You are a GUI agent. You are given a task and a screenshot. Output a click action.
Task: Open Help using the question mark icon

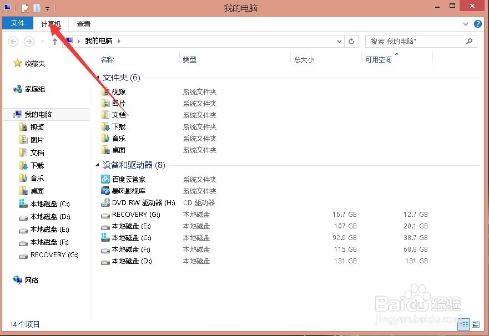tap(478, 24)
